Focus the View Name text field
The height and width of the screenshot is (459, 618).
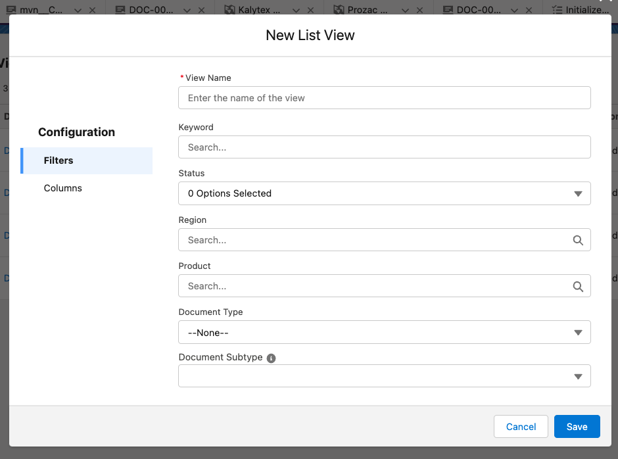(x=384, y=98)
